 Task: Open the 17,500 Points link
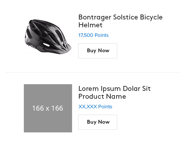[x=93, y=35]
